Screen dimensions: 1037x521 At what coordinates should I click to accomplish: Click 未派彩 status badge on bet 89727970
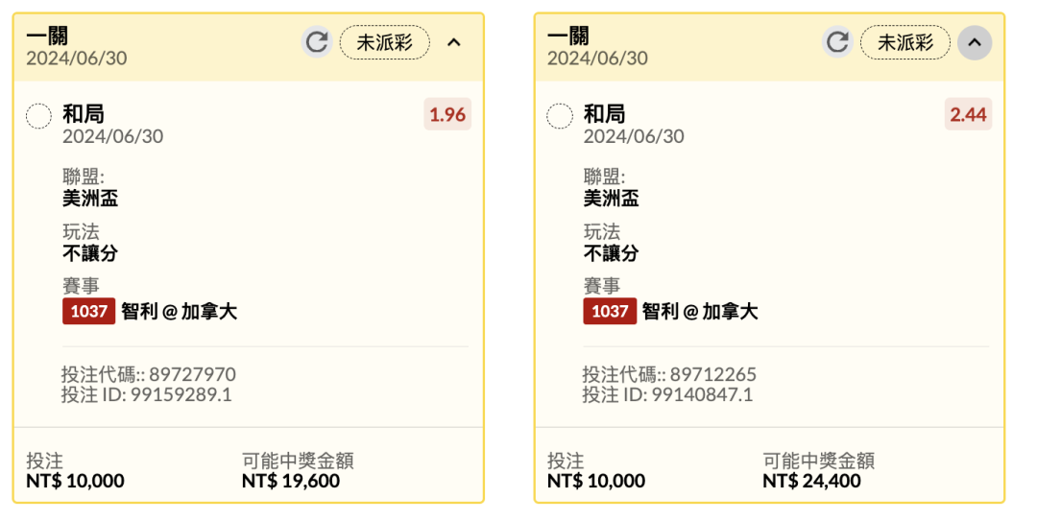384,42
